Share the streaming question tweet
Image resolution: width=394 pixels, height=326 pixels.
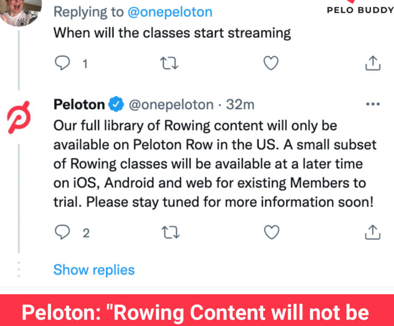pos(373,64)
